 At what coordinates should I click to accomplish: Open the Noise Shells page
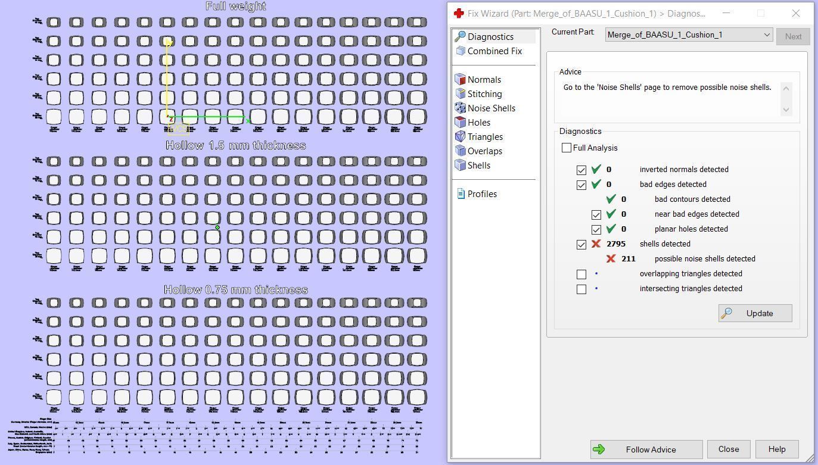[x=491, y=108]
